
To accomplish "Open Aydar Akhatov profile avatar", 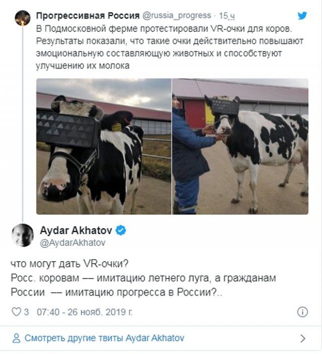I will coord(23,235).
